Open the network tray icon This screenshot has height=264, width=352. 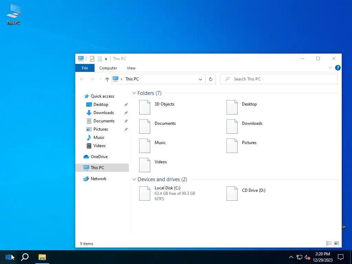(299, 257)
